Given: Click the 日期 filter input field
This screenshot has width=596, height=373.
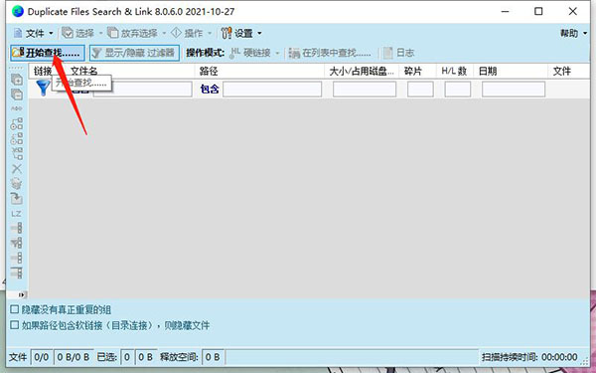Looking at the screenshot, I should (514, 90).
